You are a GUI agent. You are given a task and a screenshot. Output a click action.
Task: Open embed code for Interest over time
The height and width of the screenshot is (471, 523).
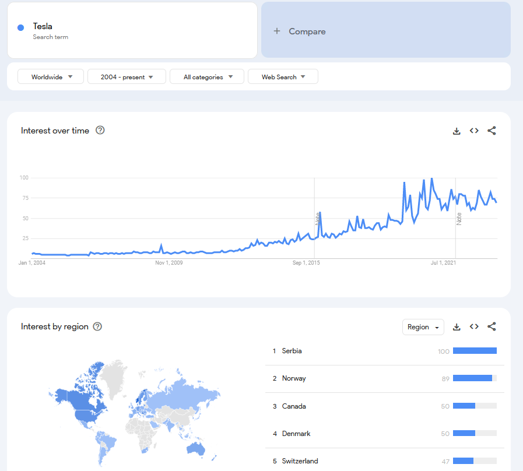[x=474, y=131]
